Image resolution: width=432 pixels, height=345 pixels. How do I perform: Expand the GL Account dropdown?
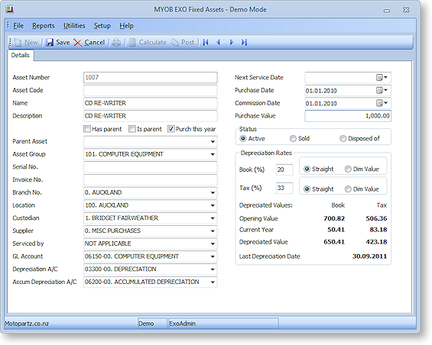point(213,256)
